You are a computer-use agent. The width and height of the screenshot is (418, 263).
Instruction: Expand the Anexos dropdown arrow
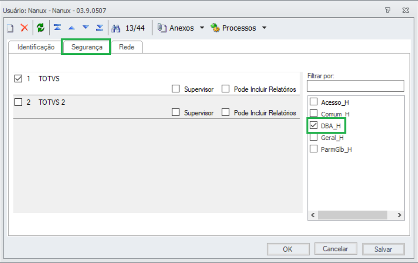202,28
